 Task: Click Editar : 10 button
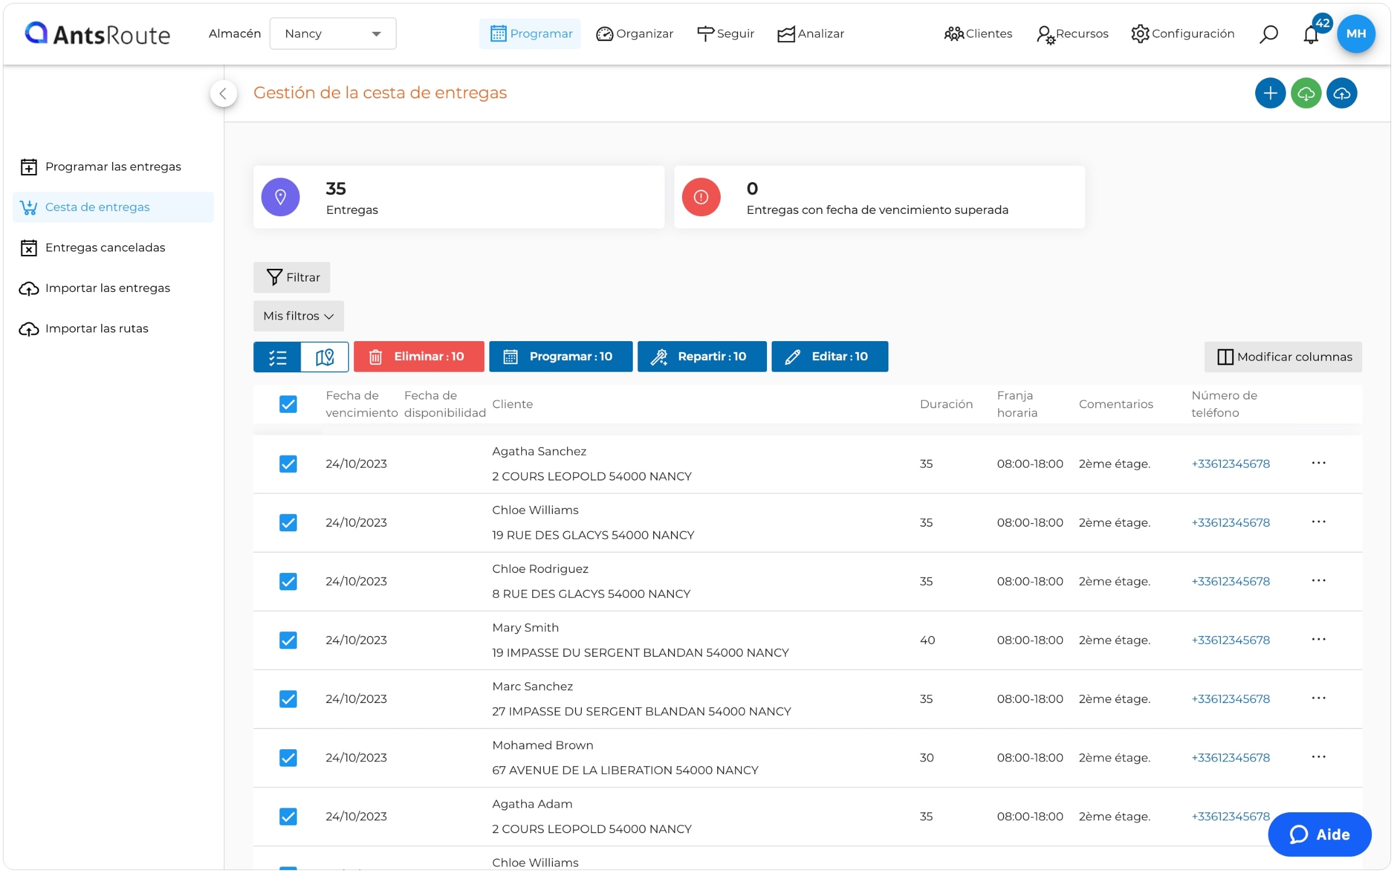click(x=829, y=357)
